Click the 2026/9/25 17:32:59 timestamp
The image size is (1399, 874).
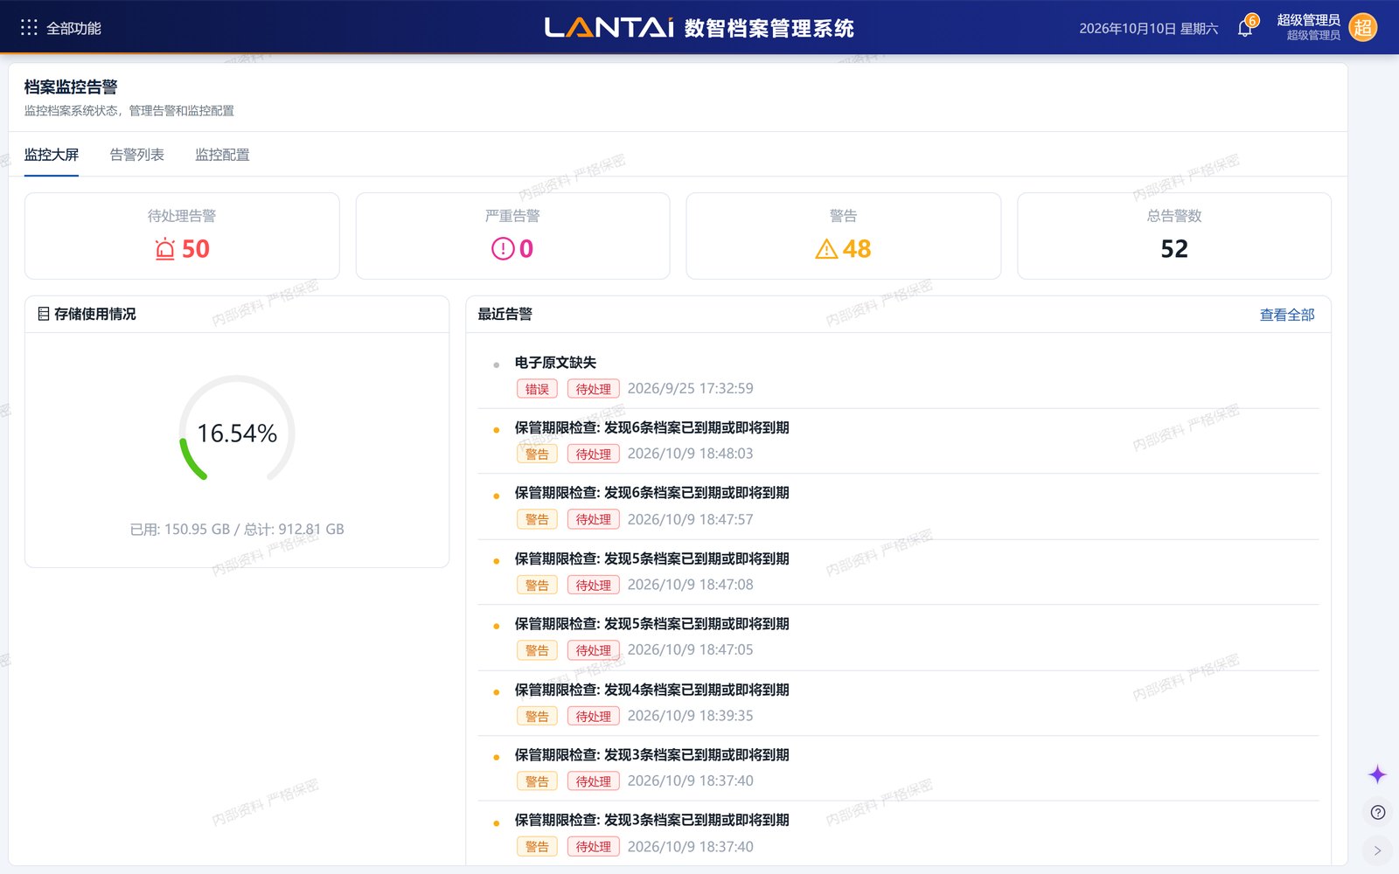point(690,388)
